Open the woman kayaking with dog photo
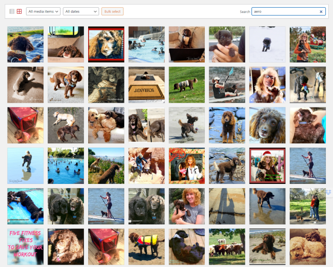 (x=227, y=85)
